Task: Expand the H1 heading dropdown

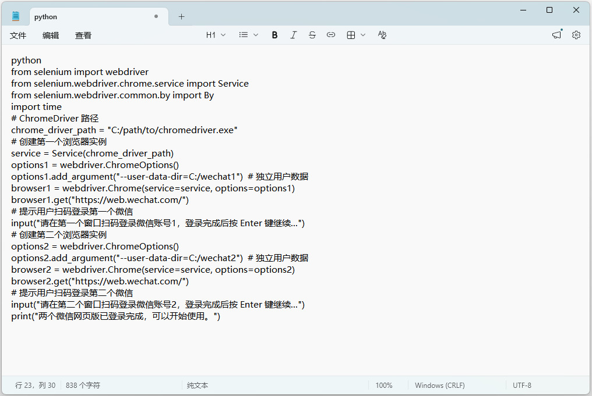Action: (216, 35)
